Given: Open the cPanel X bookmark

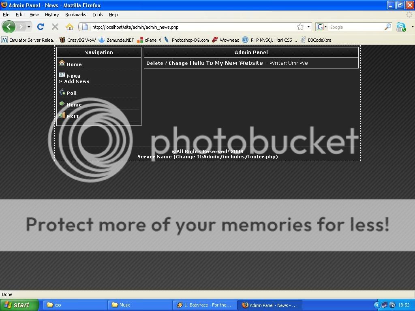Looking at the screenshot, I should [149, 40].
